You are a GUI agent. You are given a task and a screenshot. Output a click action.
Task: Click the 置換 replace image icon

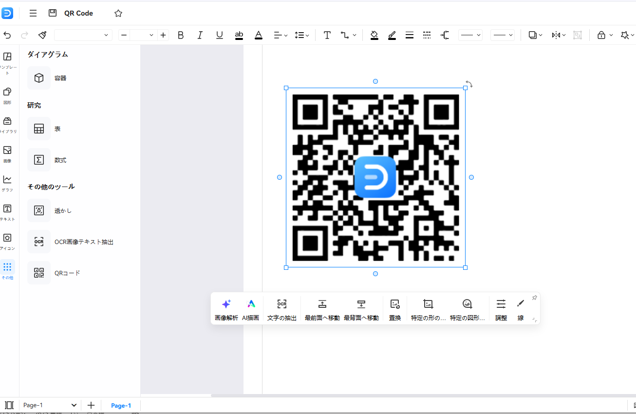point(395,304)
